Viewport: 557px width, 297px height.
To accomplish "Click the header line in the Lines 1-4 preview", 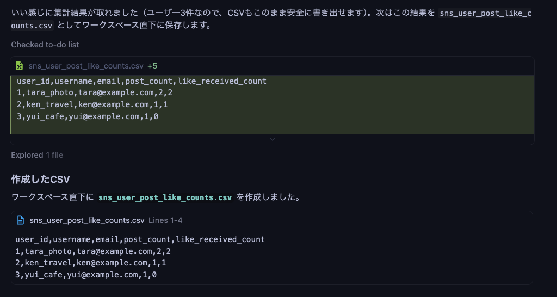I will (140, 239).
